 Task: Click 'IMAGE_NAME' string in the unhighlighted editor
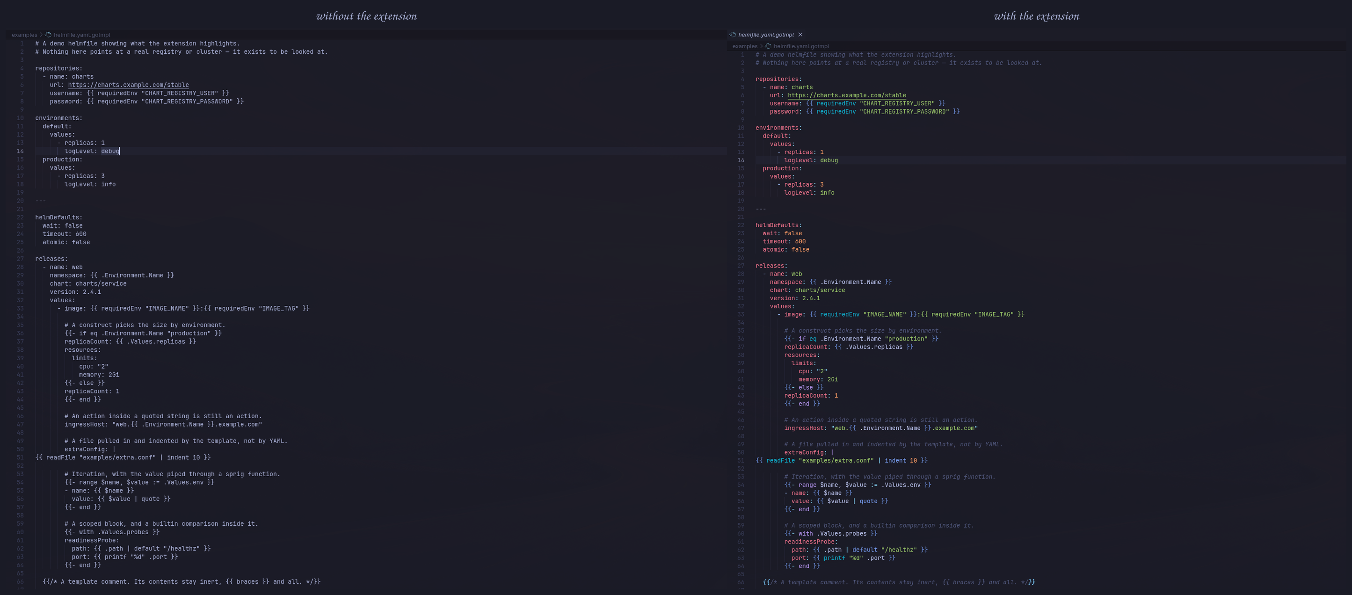click(167, 309)
